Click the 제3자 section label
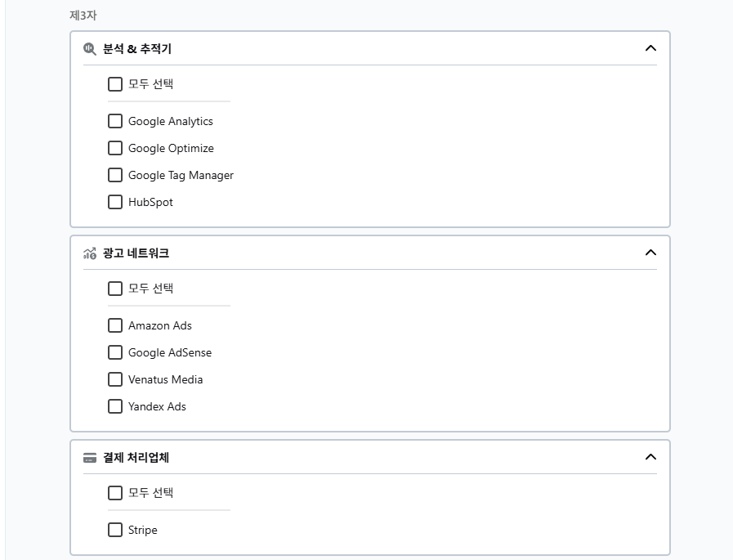Image resolution: width=733 pixels, height=560 pixels. [80, 15]
